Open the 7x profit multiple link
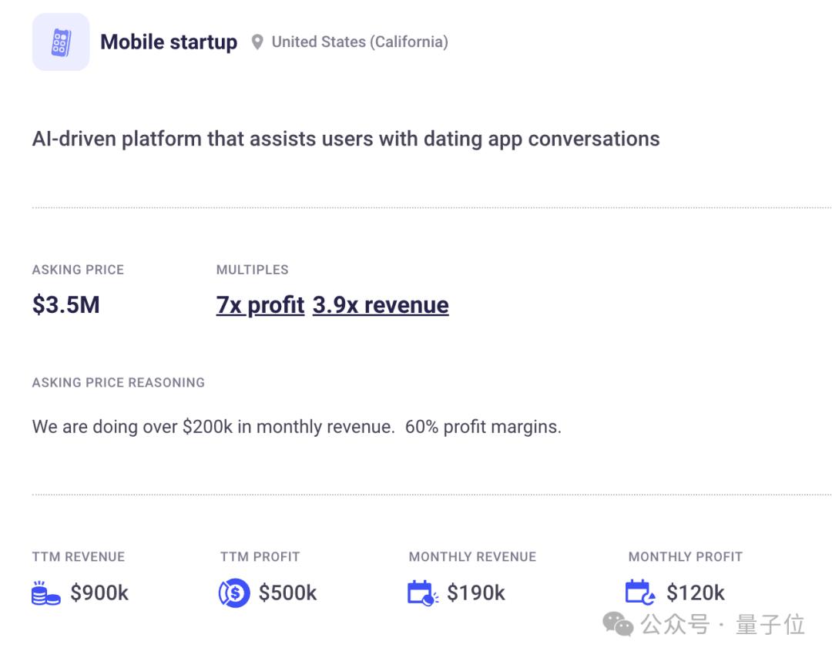 click(x=260, y=305)
